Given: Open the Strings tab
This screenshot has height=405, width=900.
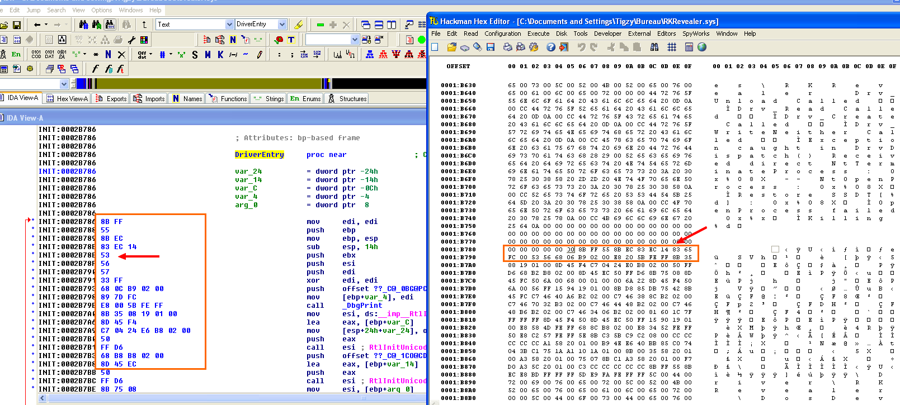Looking at the screenshot, I should tap(269, 99).
